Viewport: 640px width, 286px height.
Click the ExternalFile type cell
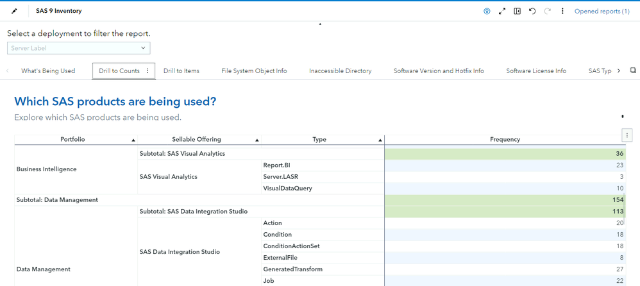(x=323, y=257)
